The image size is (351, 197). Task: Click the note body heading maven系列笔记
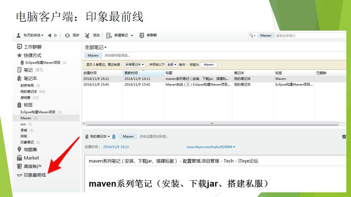tap(179, 183)
